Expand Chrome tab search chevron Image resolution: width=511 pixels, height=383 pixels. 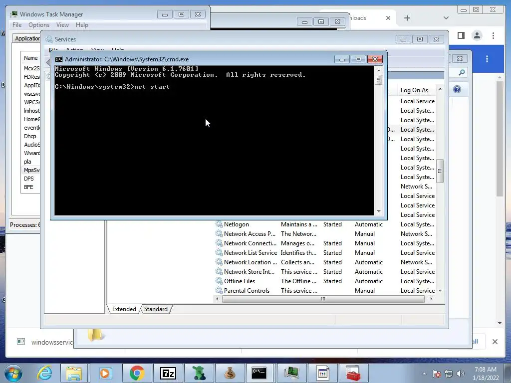(x=446, y=18)
